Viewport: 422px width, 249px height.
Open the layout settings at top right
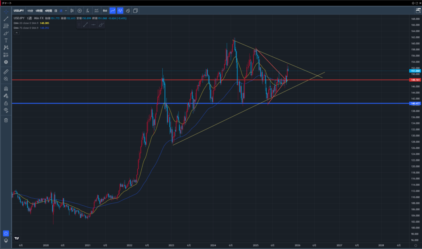tap(417, 10)
